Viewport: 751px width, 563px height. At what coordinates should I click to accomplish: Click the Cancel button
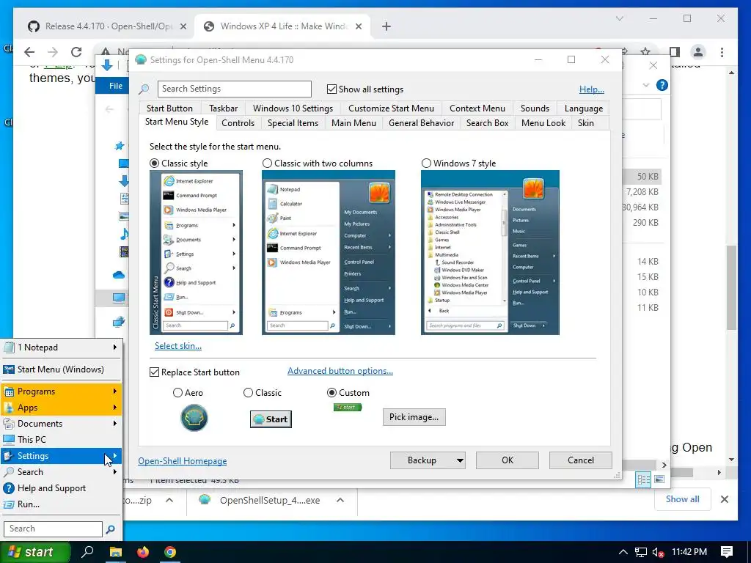[x=581, y=460]
